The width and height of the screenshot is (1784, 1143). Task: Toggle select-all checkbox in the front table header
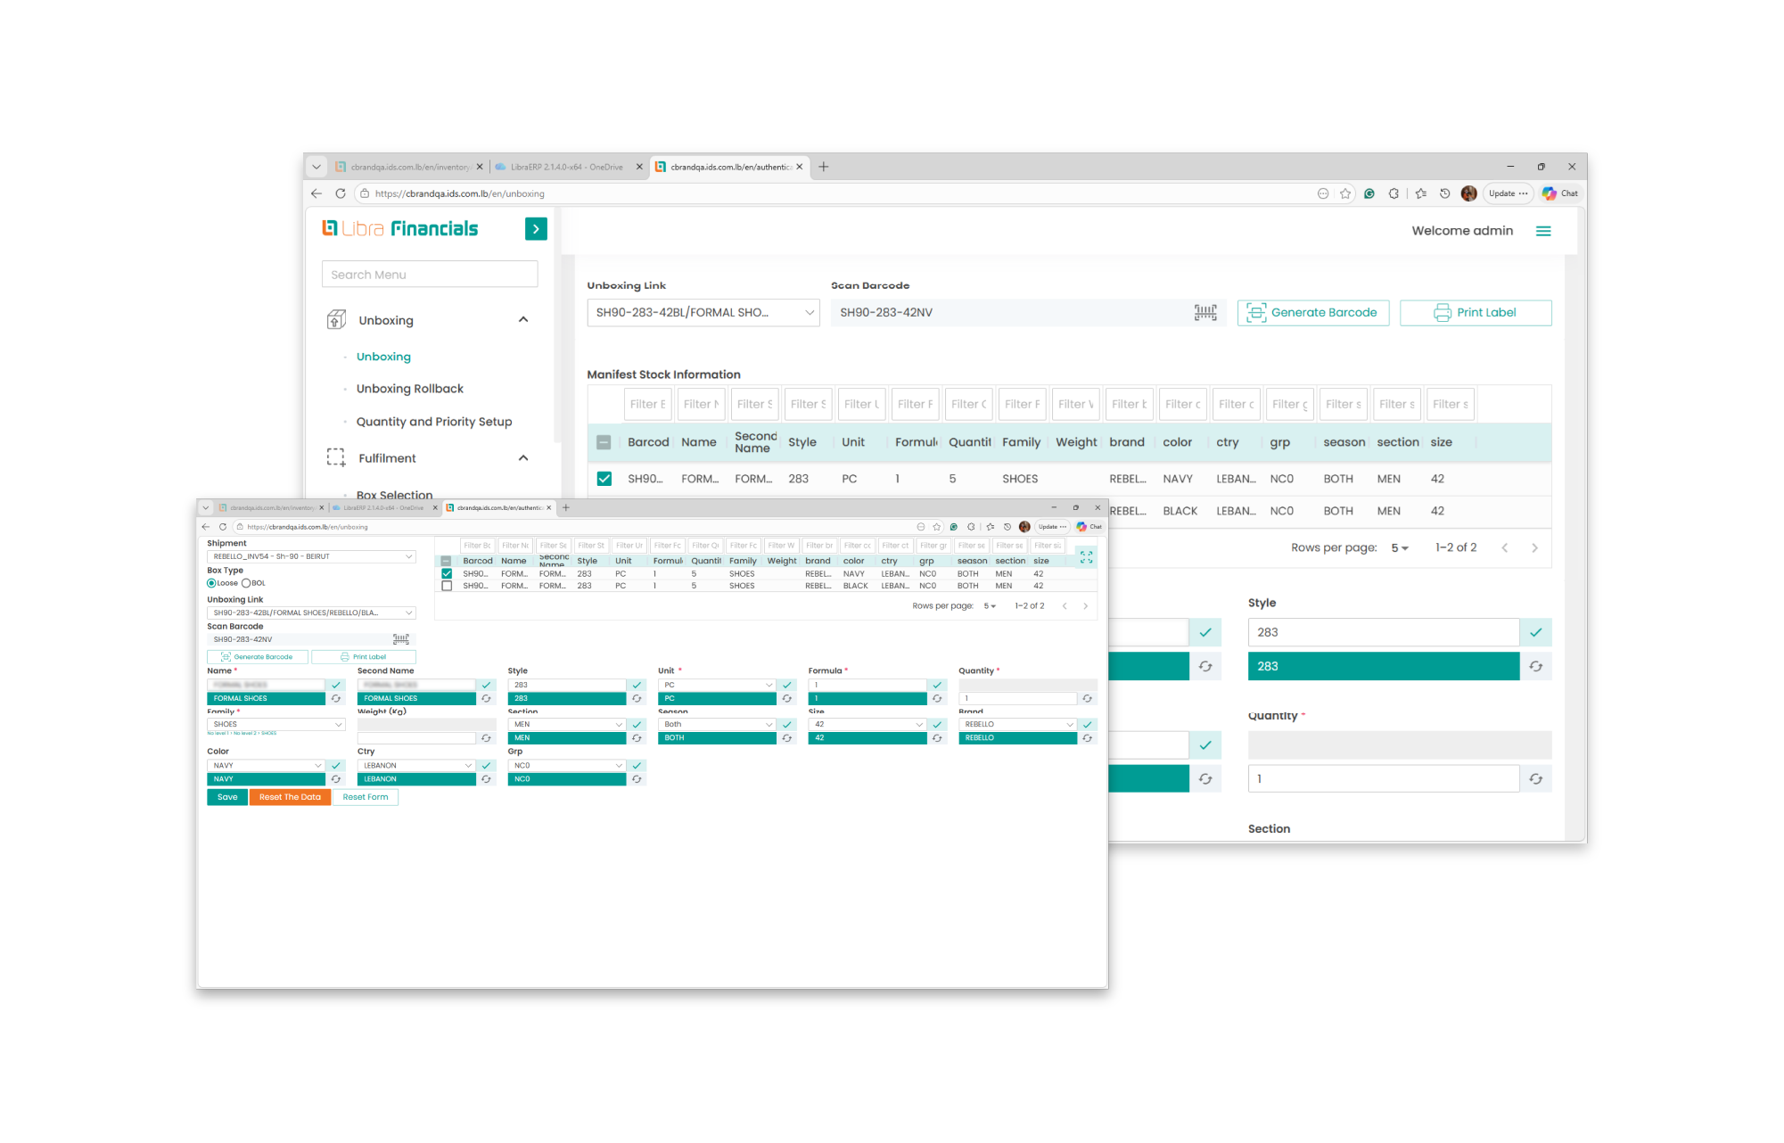click(x=447, y=561)
